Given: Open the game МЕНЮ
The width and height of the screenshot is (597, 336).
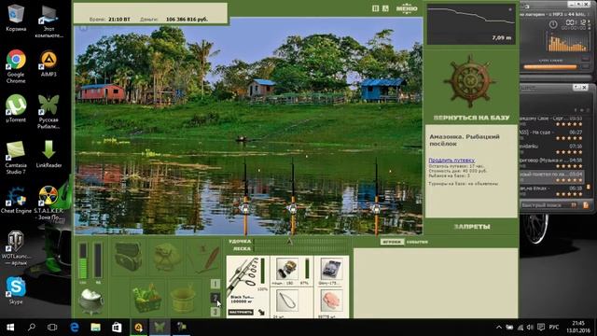Looking at the screenshot, I should [407, 8].
